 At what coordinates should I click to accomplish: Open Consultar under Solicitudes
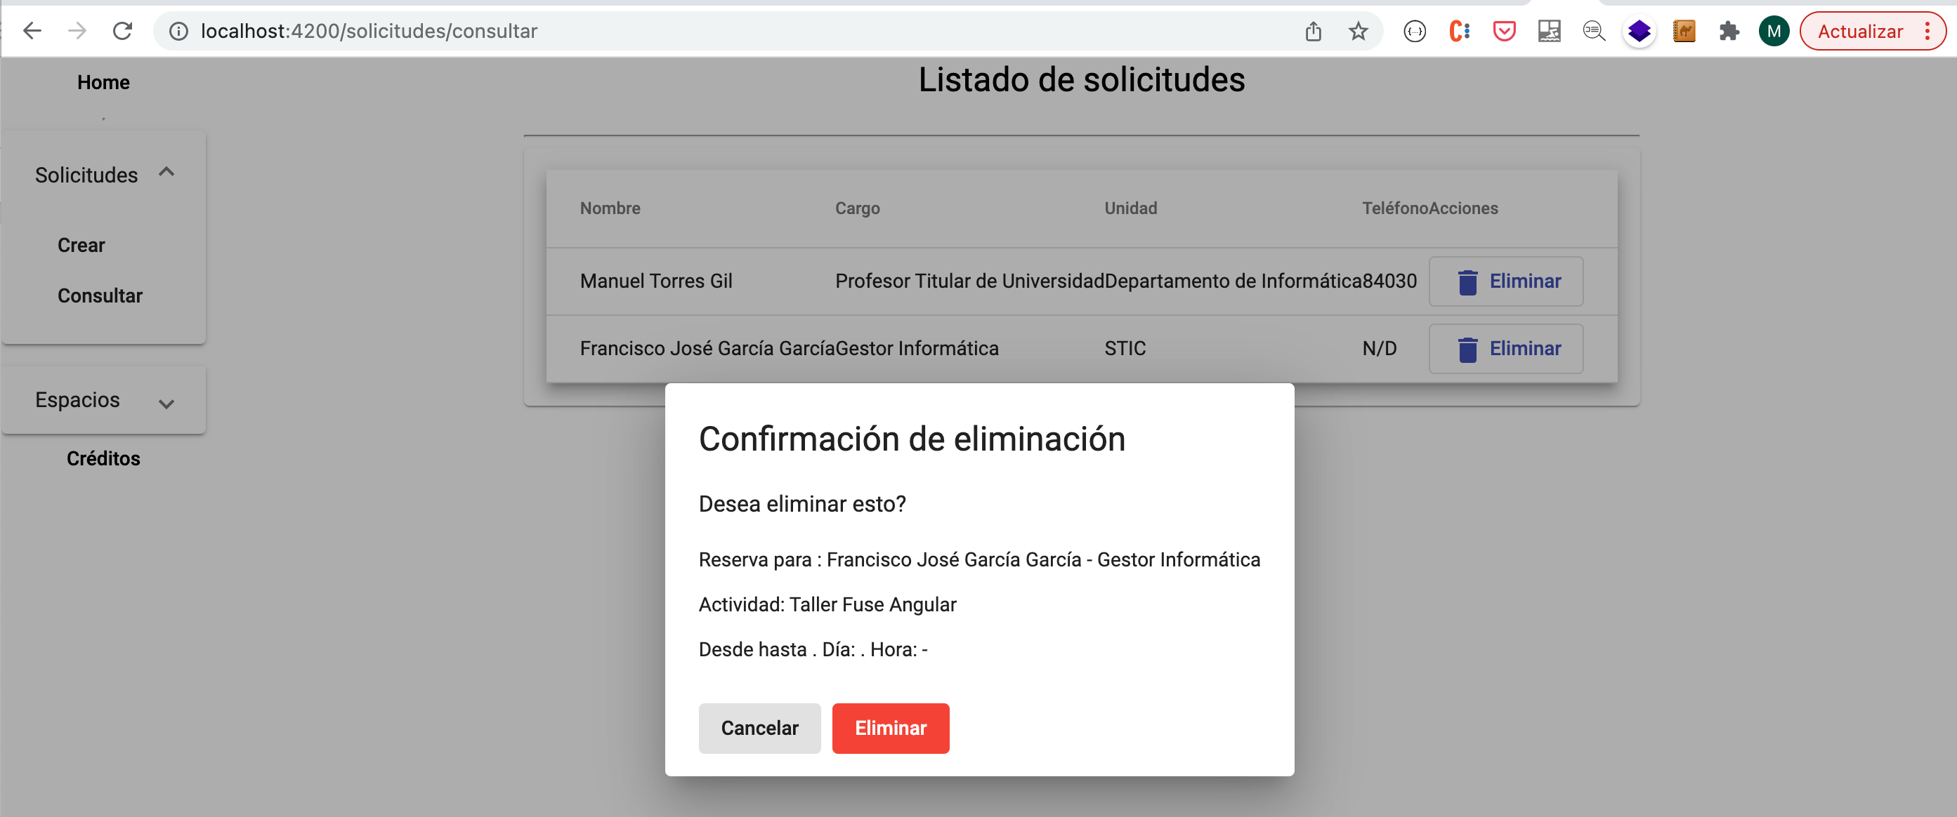(100, 296)
